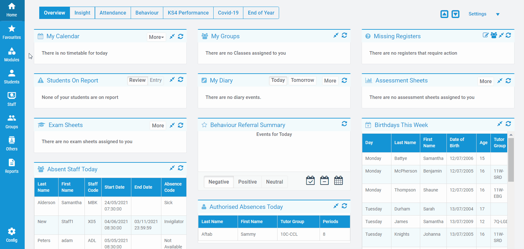Open the My Calendar More dropdown

pos(156,37)
